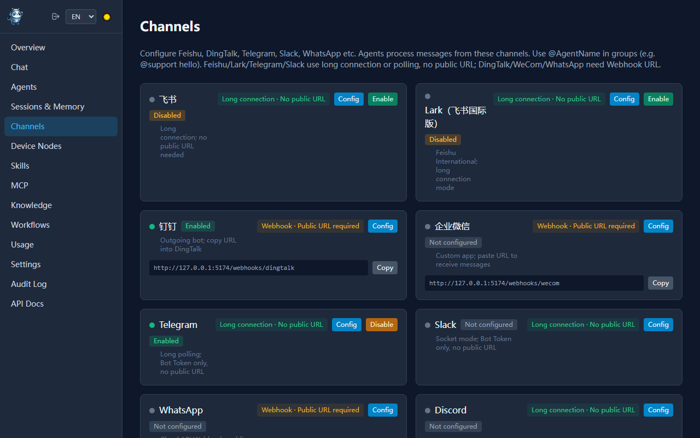Open Sessions & Memory
700x438 pixels.
click(x=61, y=107)
